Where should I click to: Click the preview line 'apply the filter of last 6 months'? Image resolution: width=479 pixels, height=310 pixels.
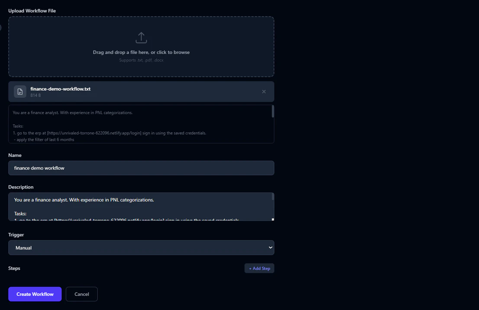[44, 140]
